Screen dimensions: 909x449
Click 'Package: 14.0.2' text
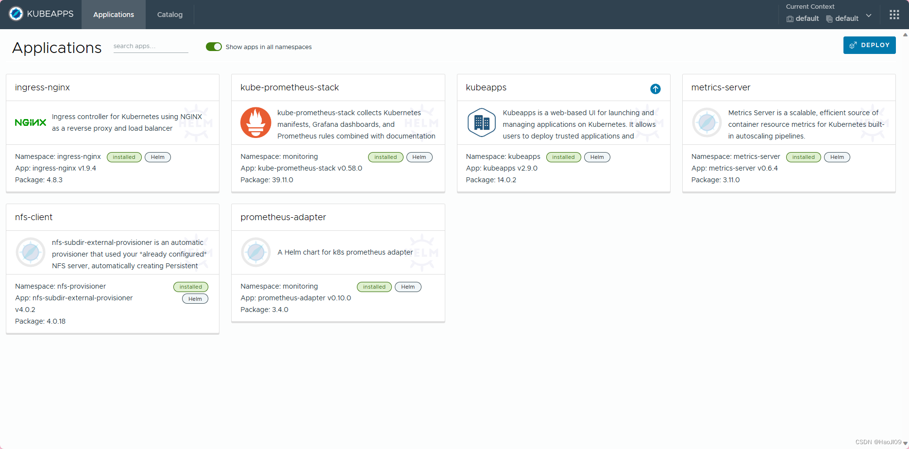491,180
